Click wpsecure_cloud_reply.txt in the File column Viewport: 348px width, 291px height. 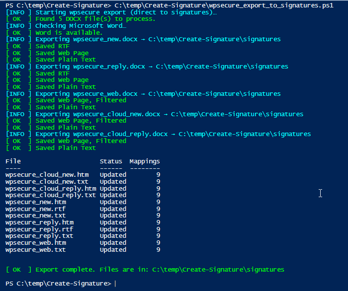coord(50,195)
